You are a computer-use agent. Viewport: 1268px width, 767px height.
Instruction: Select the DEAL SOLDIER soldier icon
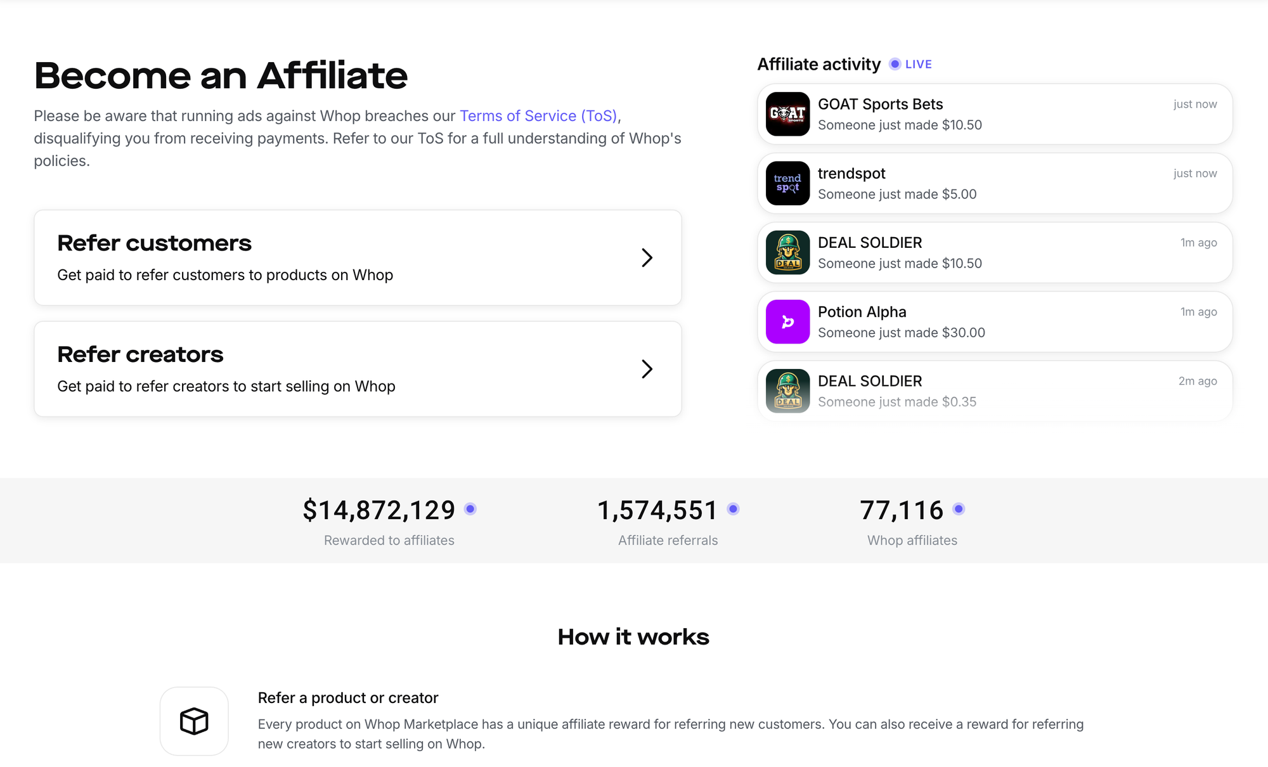coord(787,252)
